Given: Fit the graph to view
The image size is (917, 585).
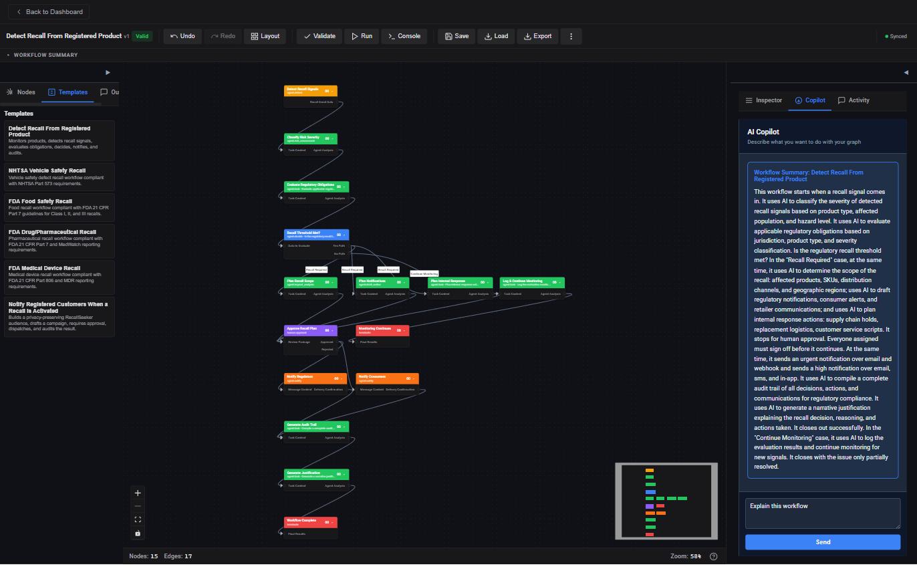Looking at the screenshot, I should coord(138,519).
